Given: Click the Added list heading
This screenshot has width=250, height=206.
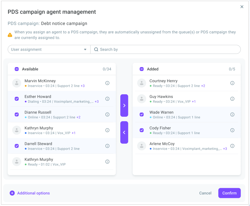Looking at the screenshot, I should (x=153, y=69).
